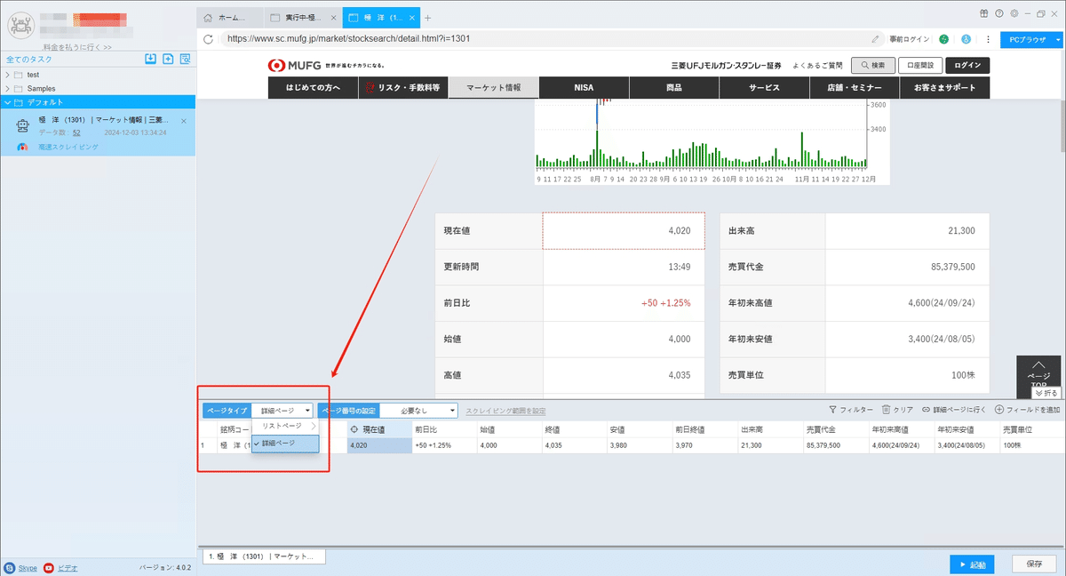The width and height of the screenshot is (1066, 576).
Task: Click the 料金を払うに行く link
Action: (x=77, y=47)
